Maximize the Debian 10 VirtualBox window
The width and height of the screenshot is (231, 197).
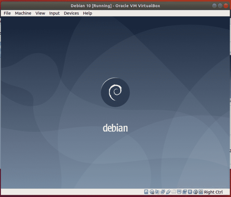[220, 6]
